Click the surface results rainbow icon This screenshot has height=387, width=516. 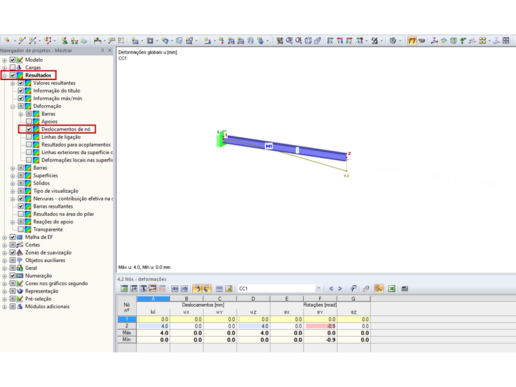(444, 41)
